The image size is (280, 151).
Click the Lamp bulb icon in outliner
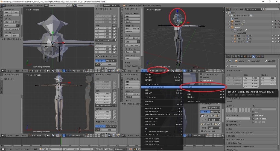(x=232, y=24)
